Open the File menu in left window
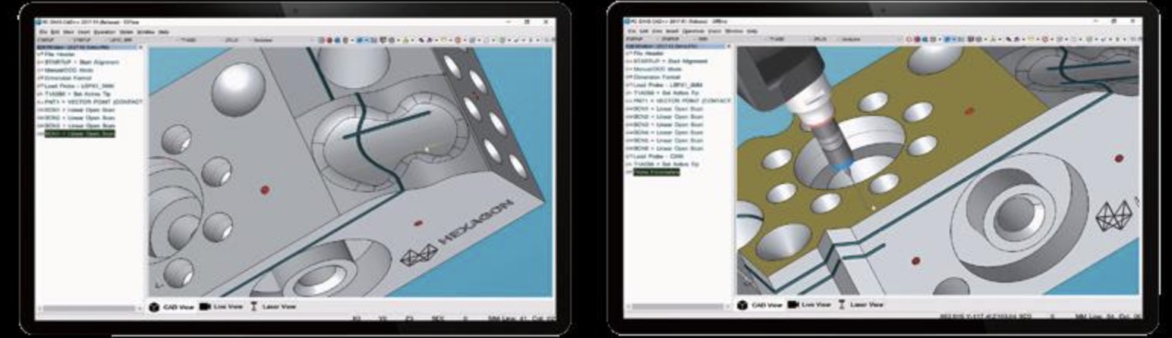Viewport: 1172px width, 338px height. (43, 33)
